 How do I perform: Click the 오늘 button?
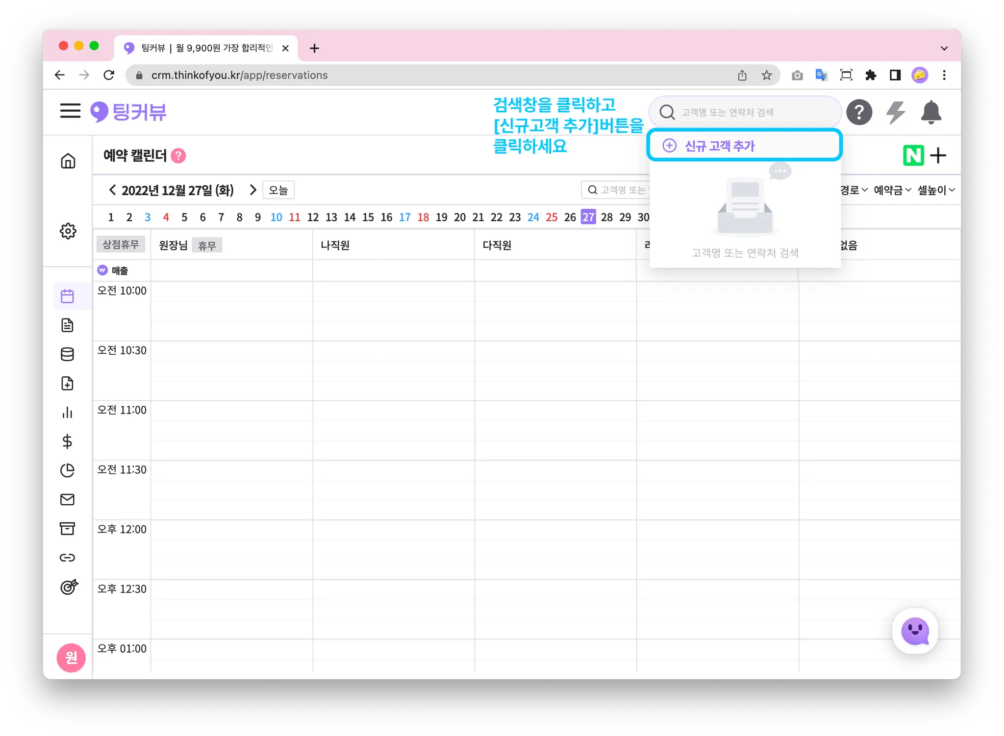[x=278, y=190]
